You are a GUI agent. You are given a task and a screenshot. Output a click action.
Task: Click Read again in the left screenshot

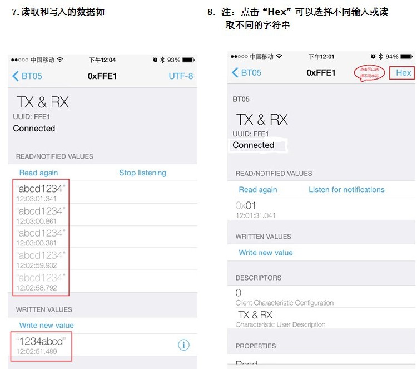38,173
